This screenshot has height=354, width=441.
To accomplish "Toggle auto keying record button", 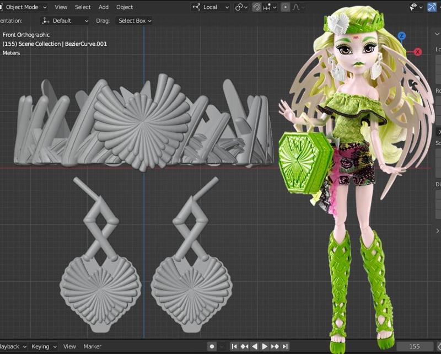I will coord(212,346).
